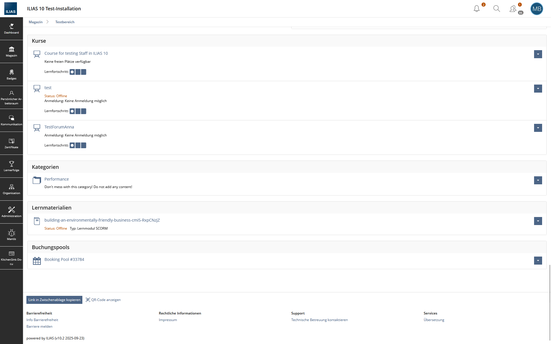This screenshot has width=551, height=344.
Task: Open the Mantis bug sidebar item
Action: pos(11,235)
